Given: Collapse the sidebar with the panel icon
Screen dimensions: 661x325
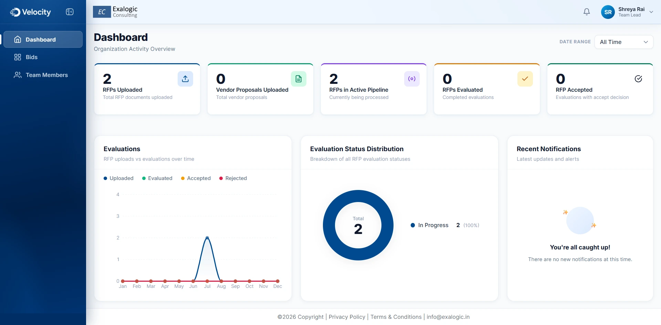Looking at the screenshot, I should (x=70, y=12).
